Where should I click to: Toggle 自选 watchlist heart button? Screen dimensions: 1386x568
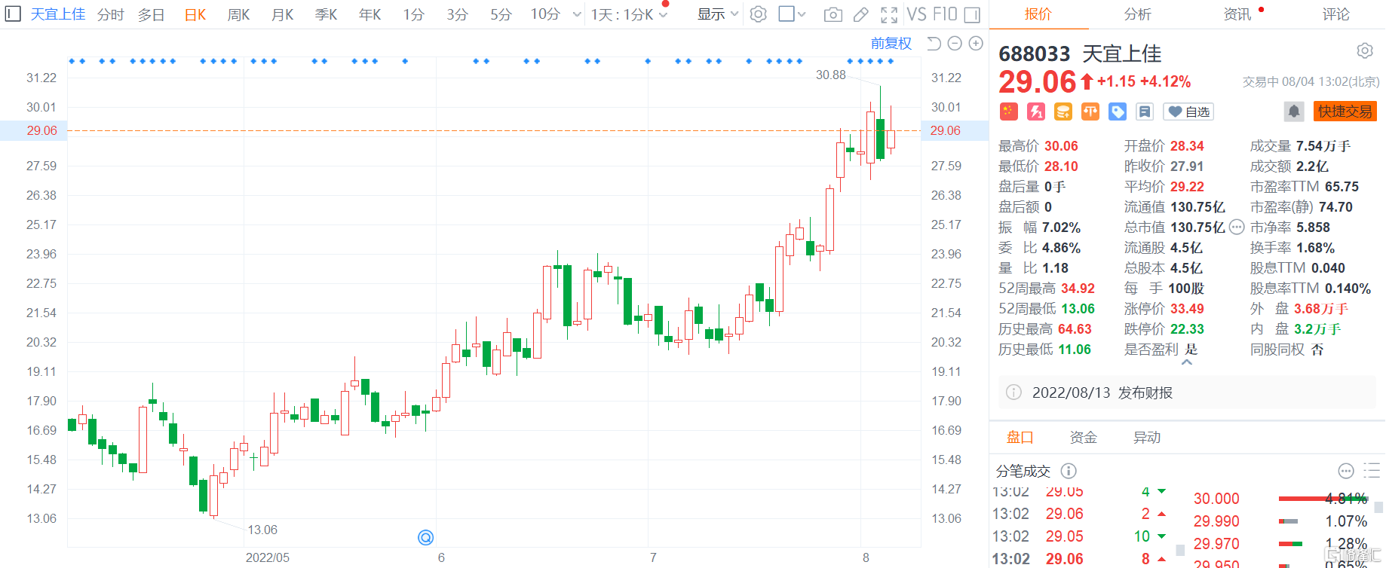(1188, 111)
